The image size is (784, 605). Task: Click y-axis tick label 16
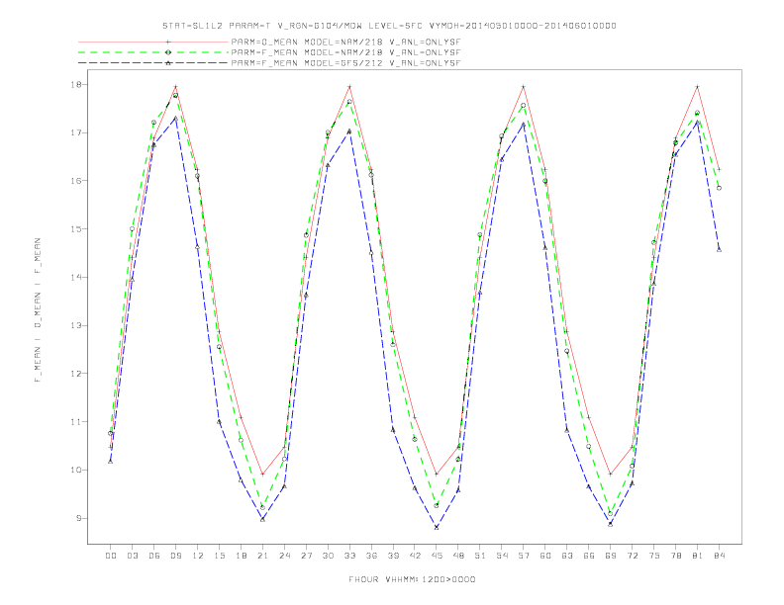pos(76,181)
